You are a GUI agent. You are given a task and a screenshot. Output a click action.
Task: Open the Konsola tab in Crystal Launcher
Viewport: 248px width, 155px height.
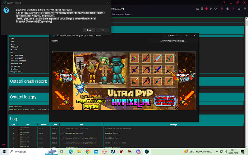tap(173, 36)
